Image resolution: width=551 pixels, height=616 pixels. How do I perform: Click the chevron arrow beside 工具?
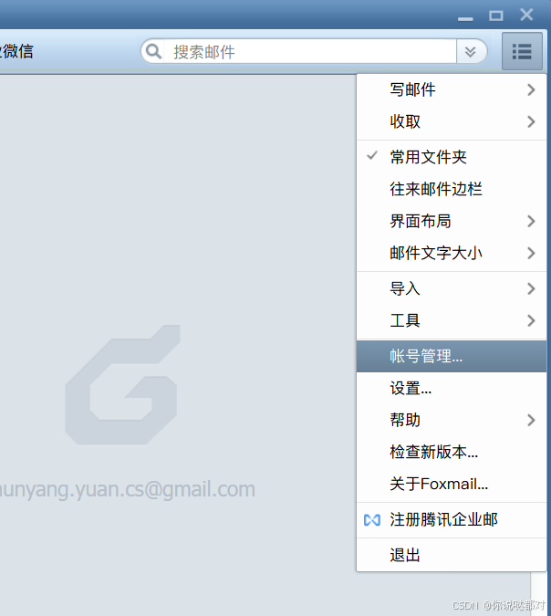tap(531, 320)
